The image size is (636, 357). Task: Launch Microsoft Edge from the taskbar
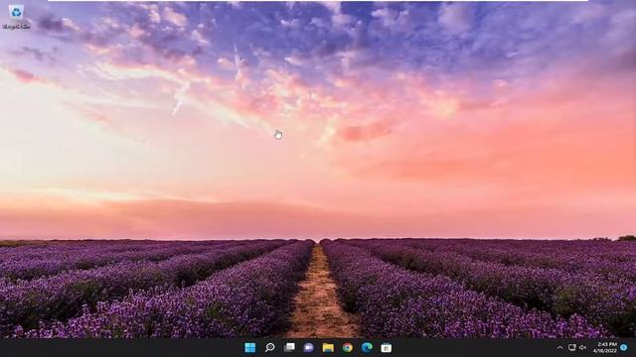tap(367, 348)
